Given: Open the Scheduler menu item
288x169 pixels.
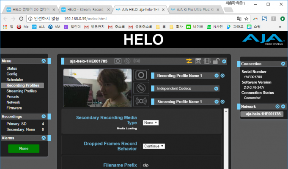Looking at the screenshot, I should (15, 79).
